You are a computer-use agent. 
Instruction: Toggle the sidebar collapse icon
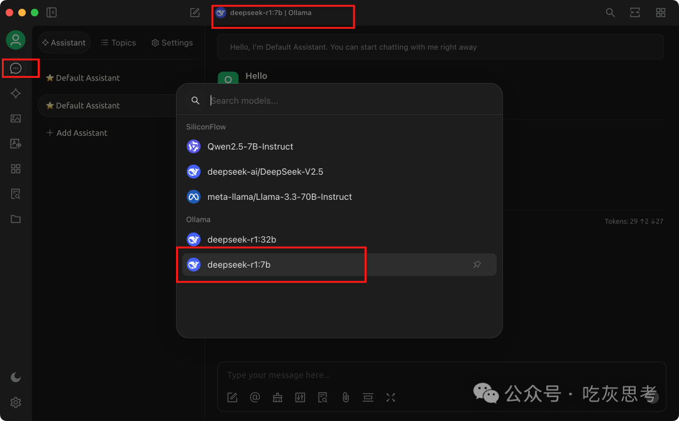tap(52, 13)
